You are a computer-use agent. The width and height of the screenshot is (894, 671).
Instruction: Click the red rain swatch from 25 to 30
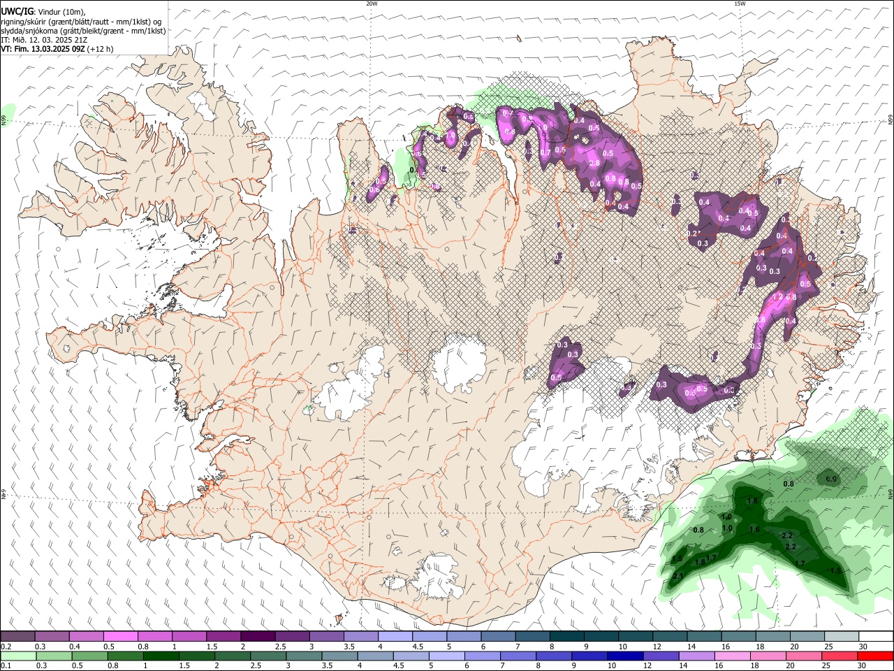pos(840,656)
